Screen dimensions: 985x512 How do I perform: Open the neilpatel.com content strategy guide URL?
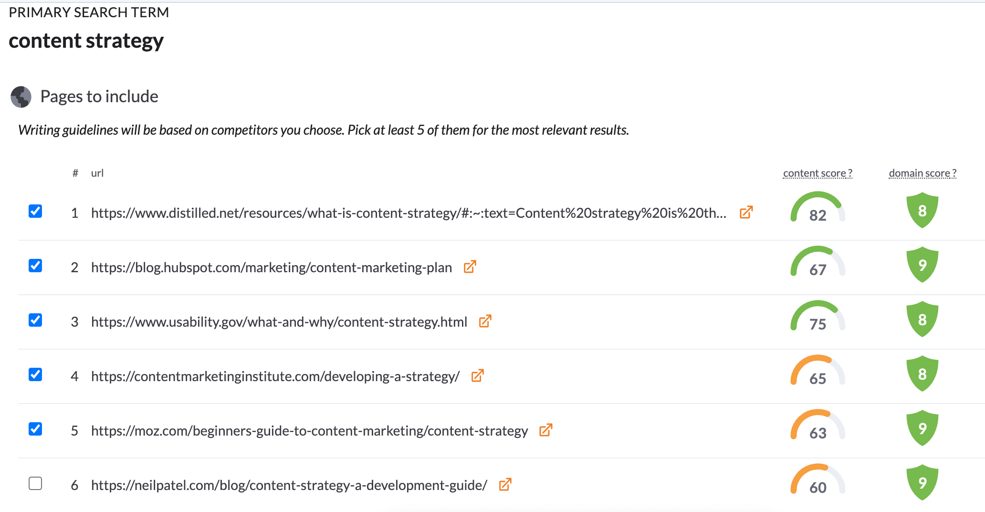tap(289, 485)
